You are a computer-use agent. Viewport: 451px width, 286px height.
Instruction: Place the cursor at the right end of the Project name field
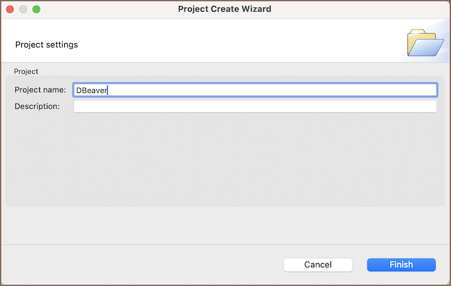tap(431, 90)
